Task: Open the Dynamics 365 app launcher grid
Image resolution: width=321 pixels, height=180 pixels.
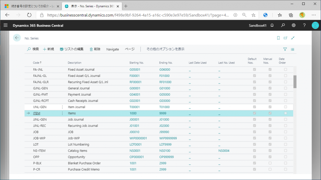Action: (6, 25)
